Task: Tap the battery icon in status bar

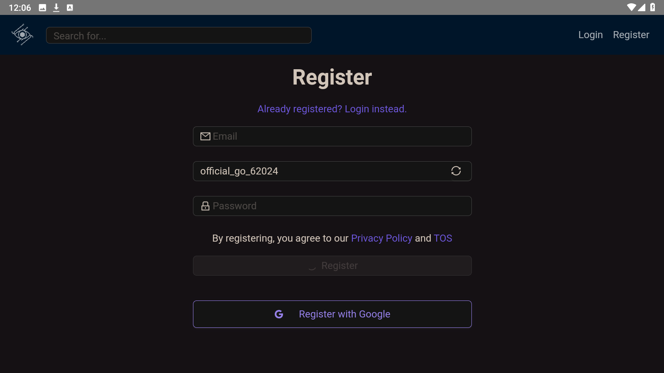Action: (x=653, y=7)
